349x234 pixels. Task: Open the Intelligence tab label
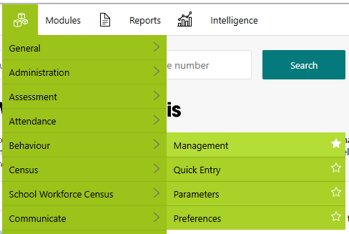234,21
